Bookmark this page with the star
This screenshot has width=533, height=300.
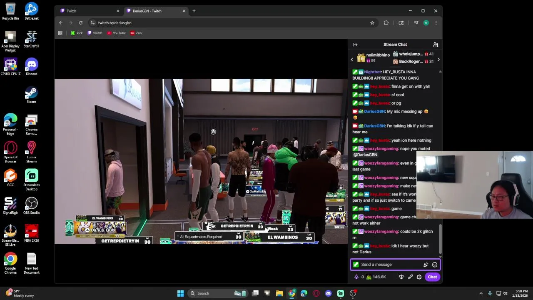372,23
